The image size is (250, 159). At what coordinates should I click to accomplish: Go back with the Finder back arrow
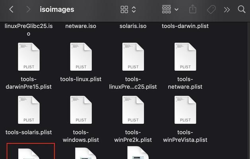coord(11,10)
